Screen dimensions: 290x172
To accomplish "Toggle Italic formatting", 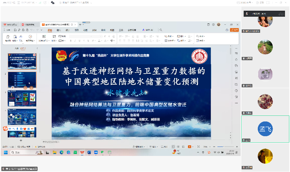I will pos(75,41).
